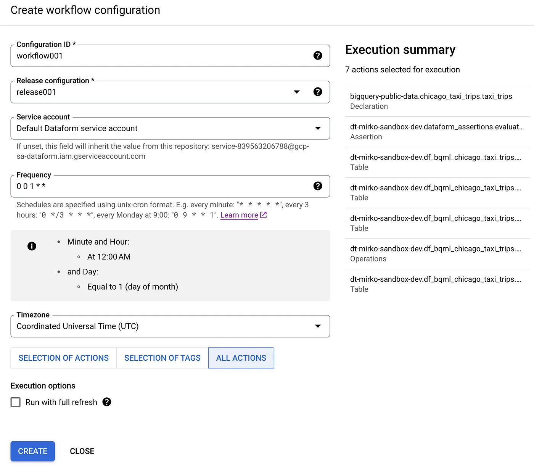Click the Frequency cron expression field
Viewport: 534px width, 466px height.
pyautogui.click(x=153, y=186)
